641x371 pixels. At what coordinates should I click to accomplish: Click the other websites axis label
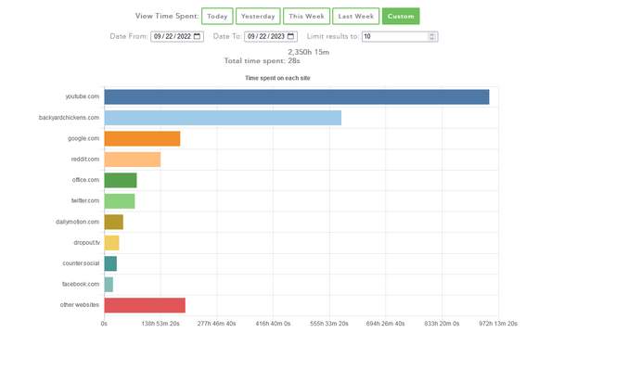pos(79,305)
